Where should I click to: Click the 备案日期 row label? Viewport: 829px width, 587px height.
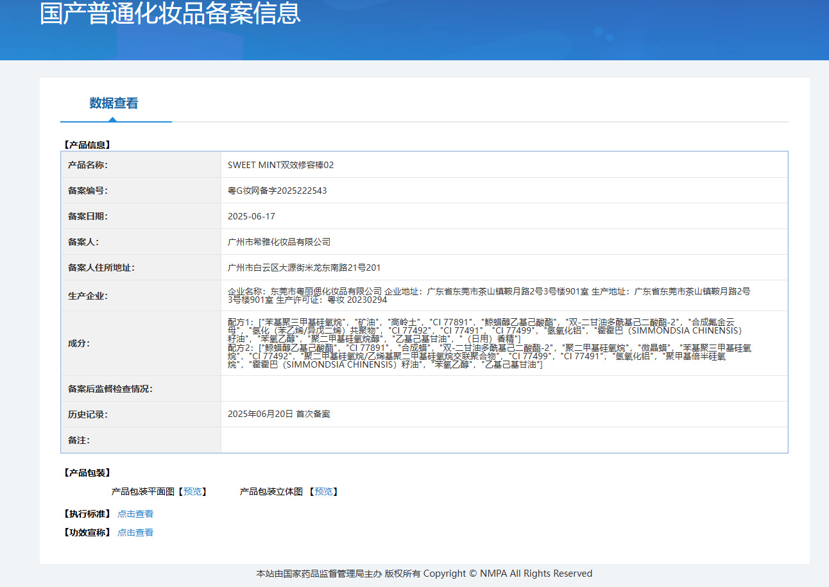pos(88,216)
